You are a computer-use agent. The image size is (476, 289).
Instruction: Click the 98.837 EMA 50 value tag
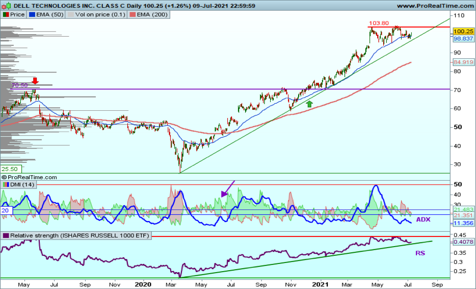point(463,39)
